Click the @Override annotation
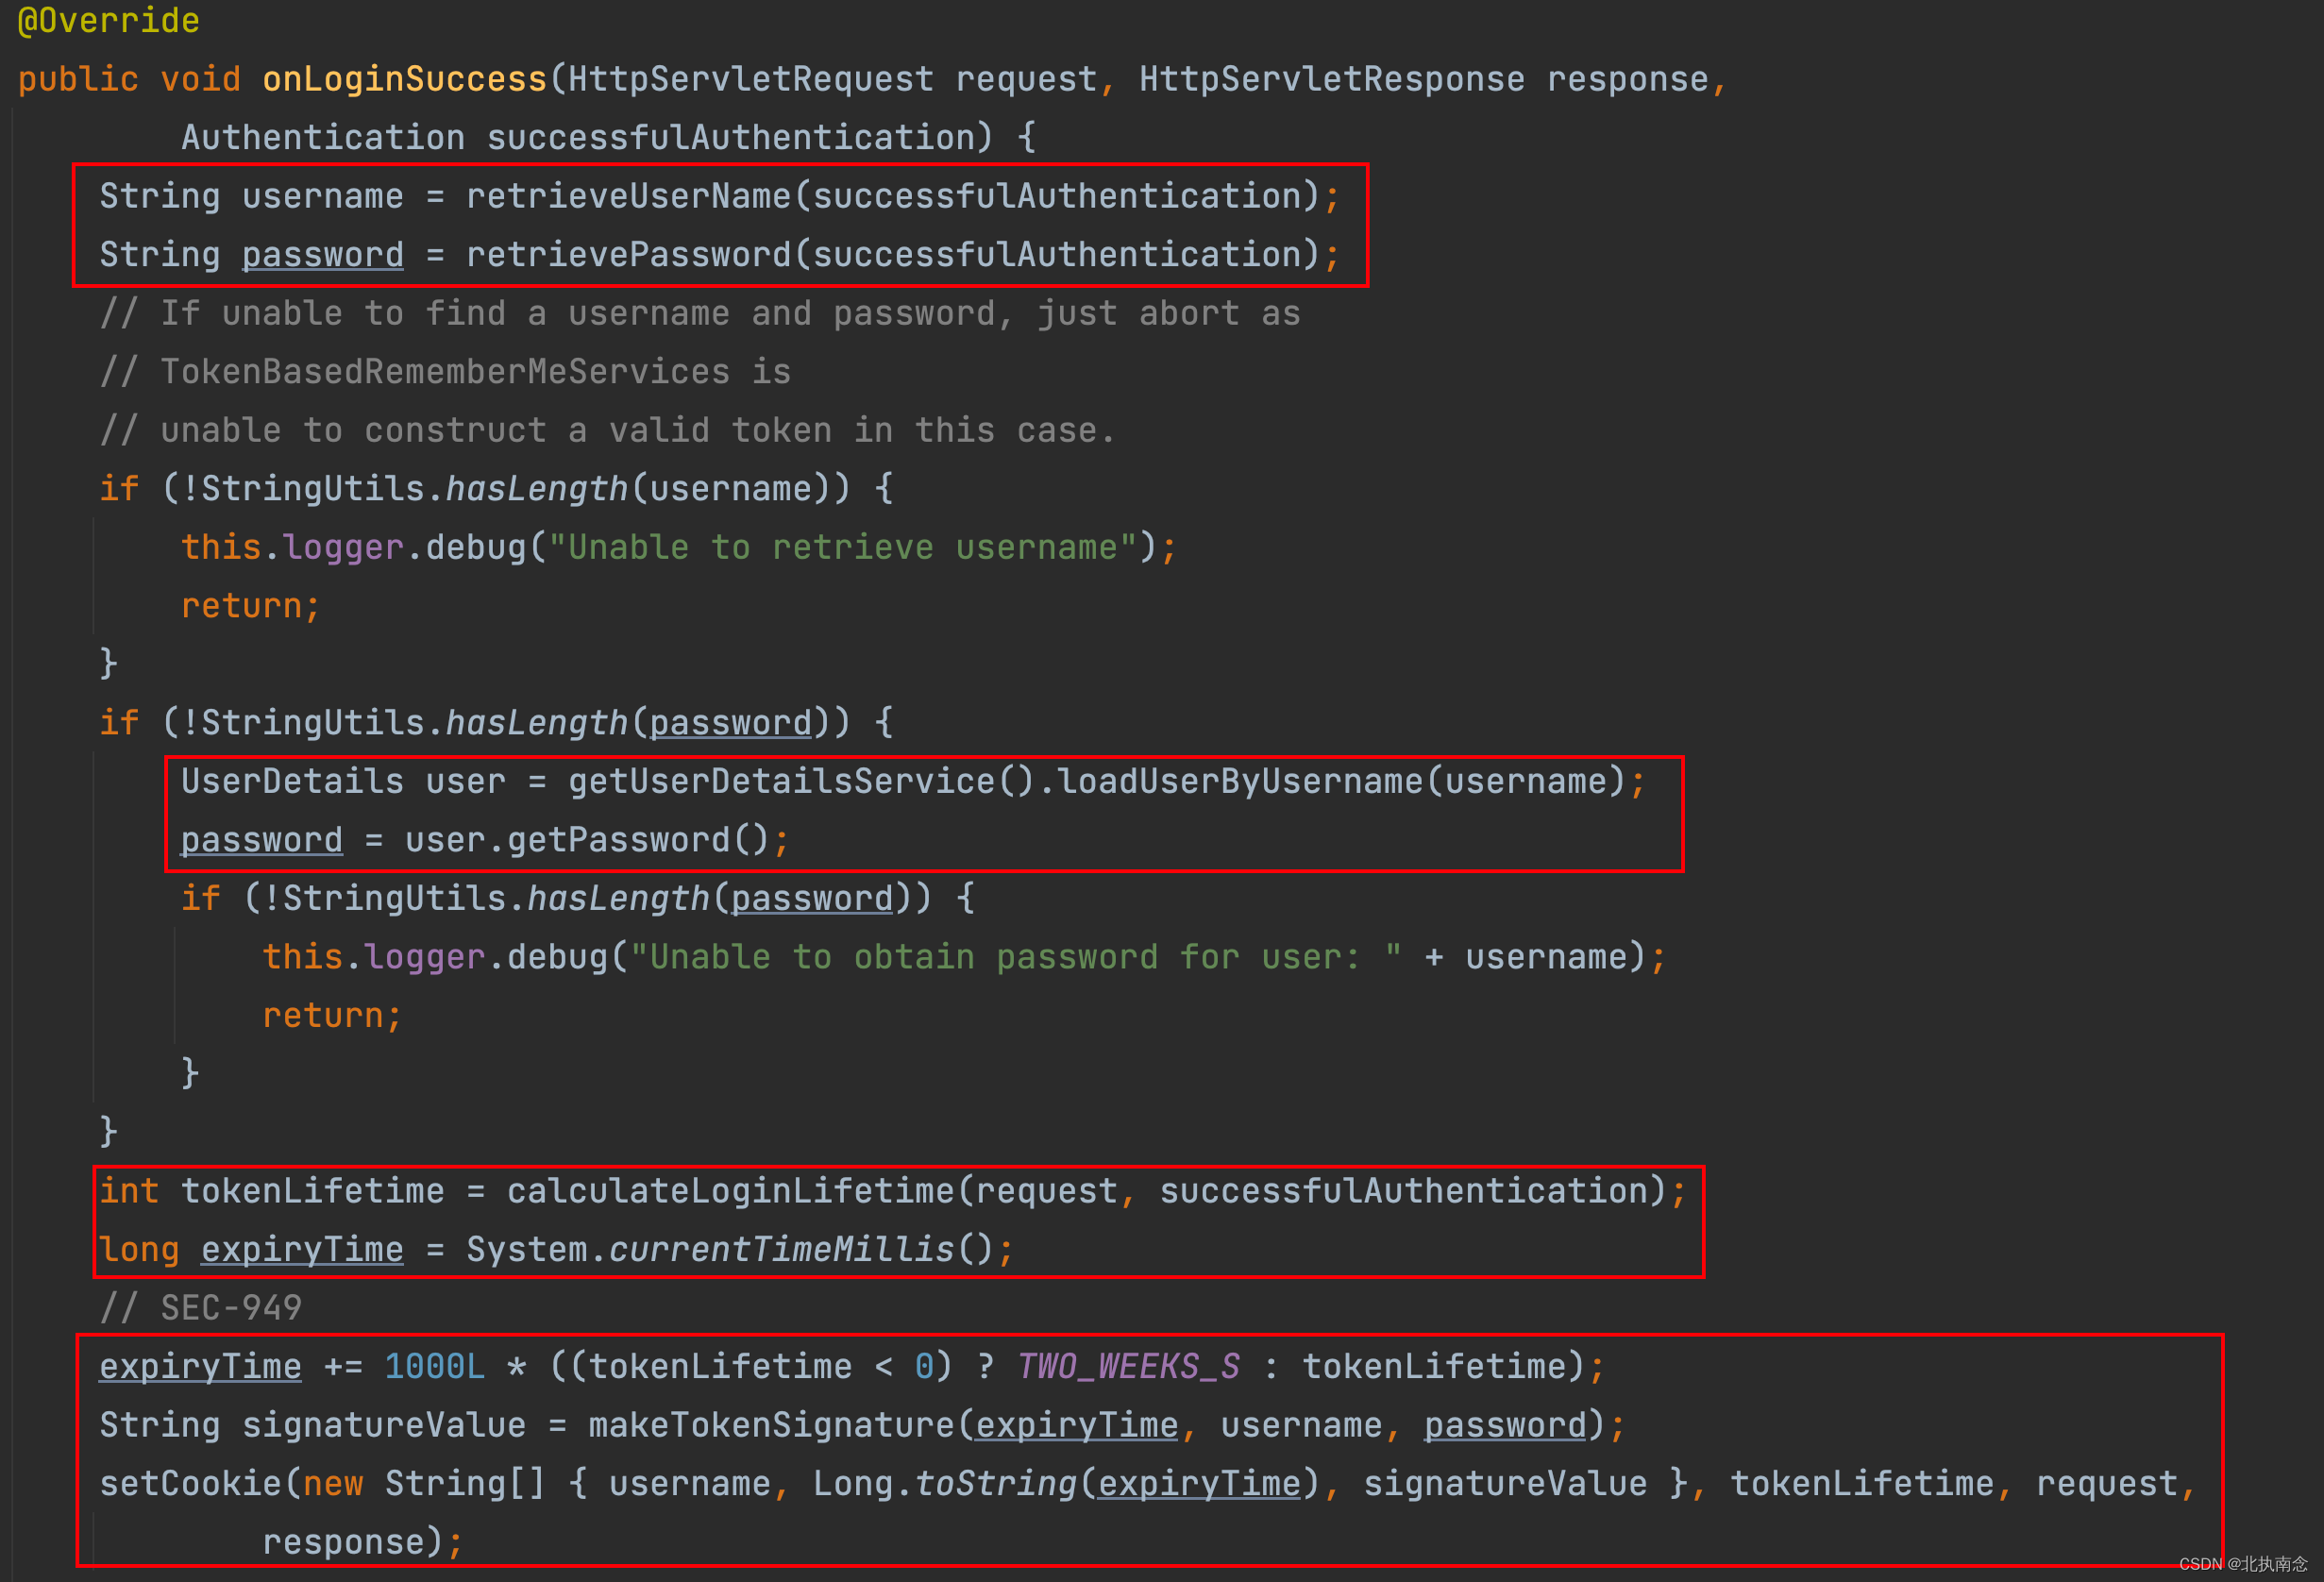Screen dimensions: 2324x1582 tap(108, 20)
